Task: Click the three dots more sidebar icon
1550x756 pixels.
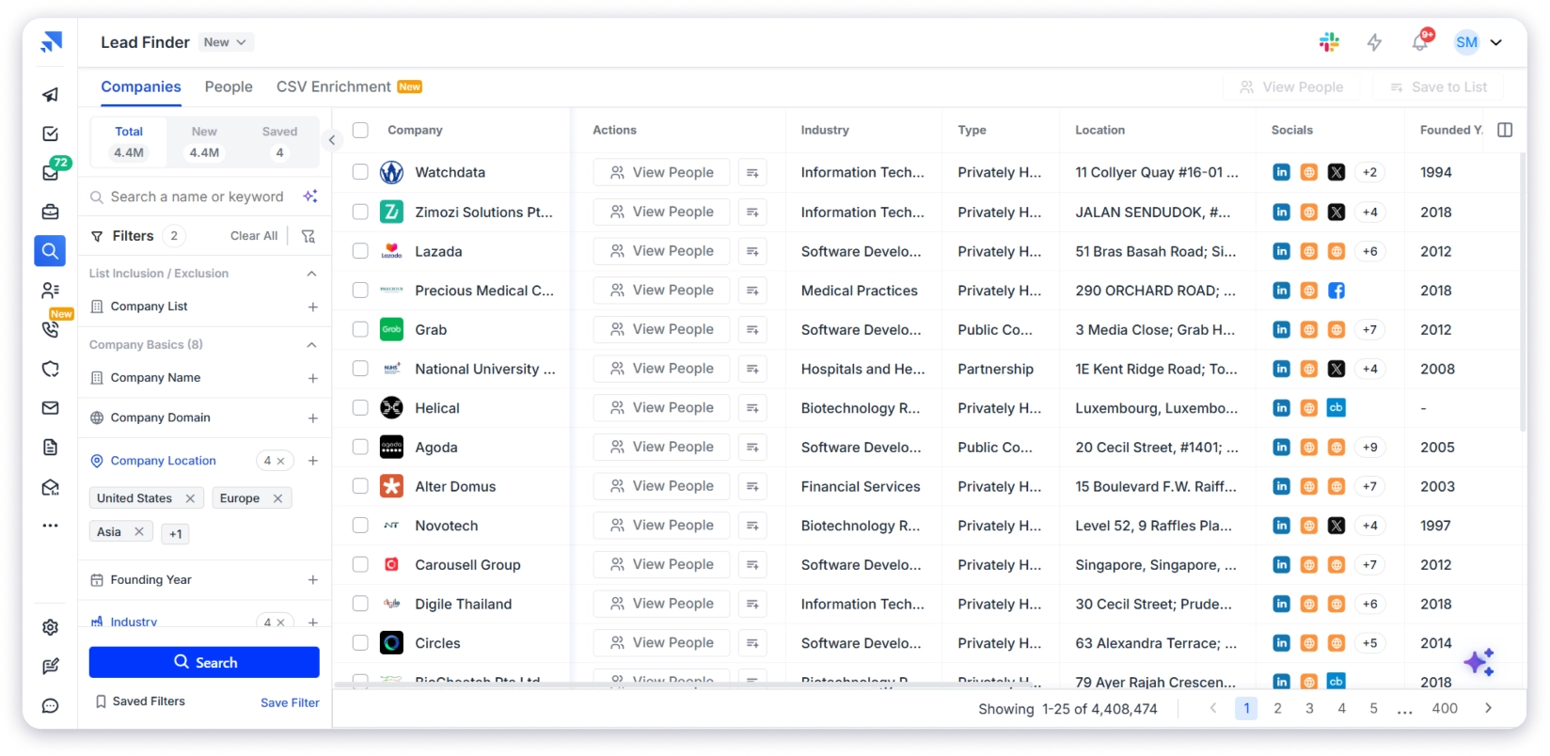Action: coord(51,526)
